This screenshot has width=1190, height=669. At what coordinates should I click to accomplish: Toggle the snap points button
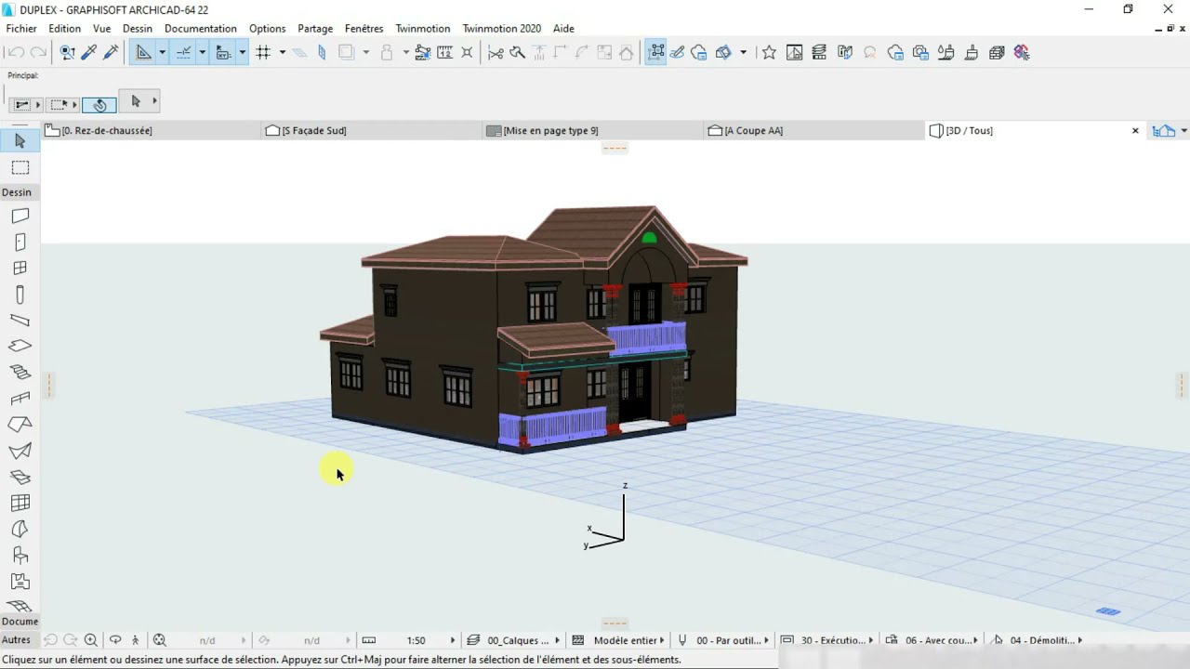coord(183,53)
